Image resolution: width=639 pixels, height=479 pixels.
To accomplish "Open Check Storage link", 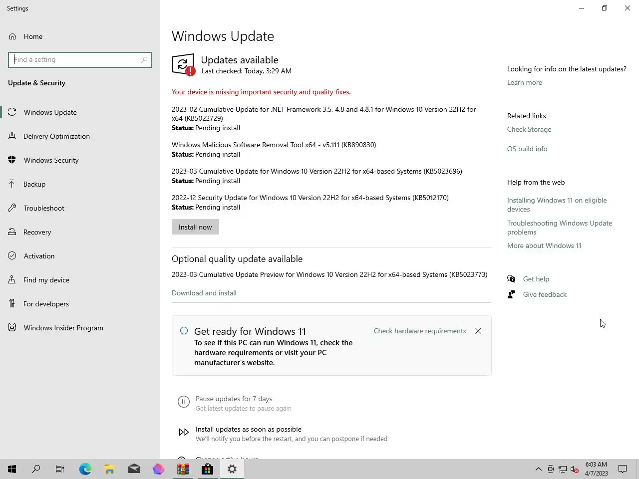I will click(x=529, y=129).
